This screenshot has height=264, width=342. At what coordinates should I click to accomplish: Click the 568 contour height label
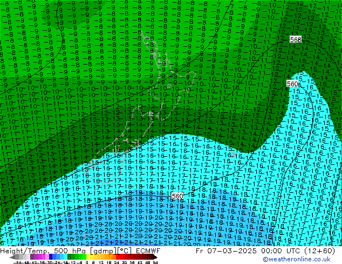pos(296,39)
